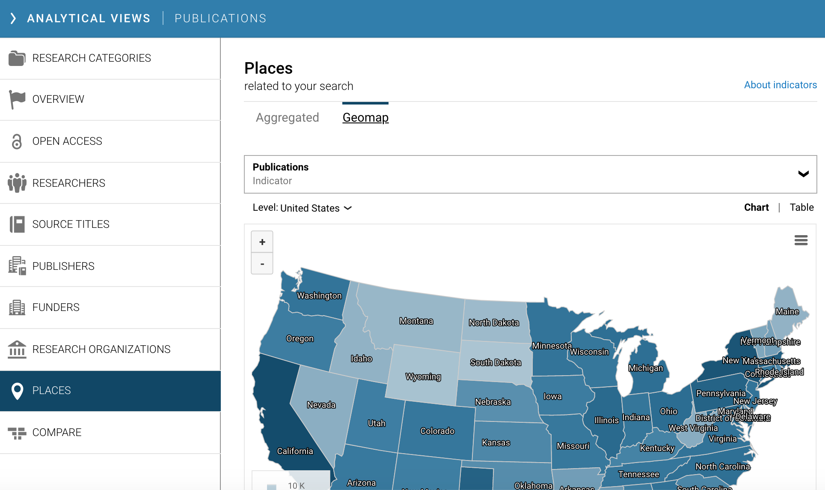
Task: Open the Level United States dropdown
Action: click(x=315, y=208)
